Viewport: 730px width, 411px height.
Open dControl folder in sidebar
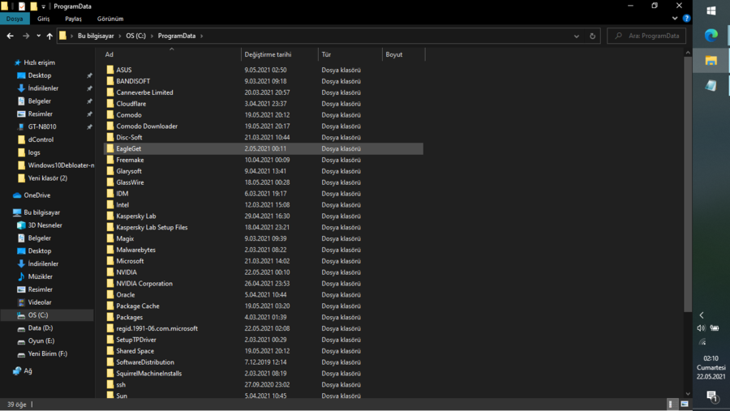click(36, 139)
